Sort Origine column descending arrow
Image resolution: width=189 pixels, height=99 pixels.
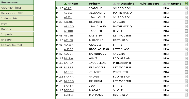click(169, 4)
